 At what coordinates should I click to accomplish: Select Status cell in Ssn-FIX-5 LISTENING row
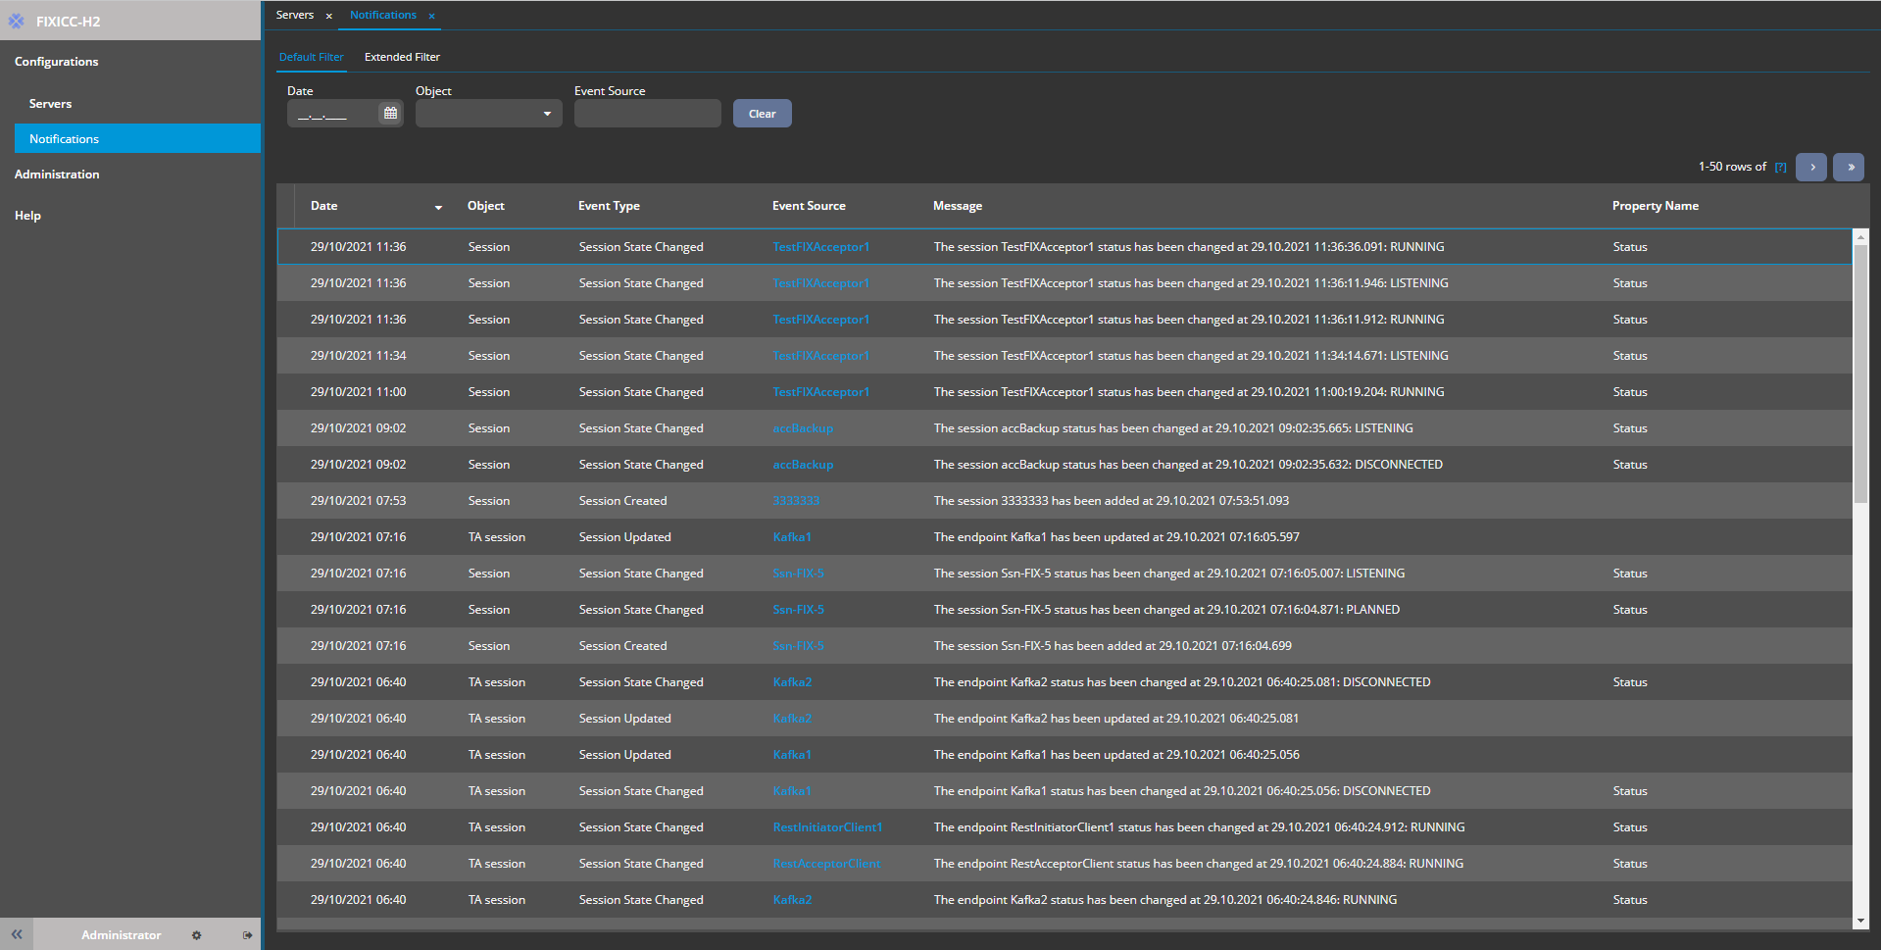[1630, 574]
